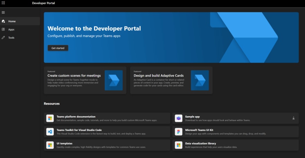Select Apps in the navigation sidebar

pos(20,29)
